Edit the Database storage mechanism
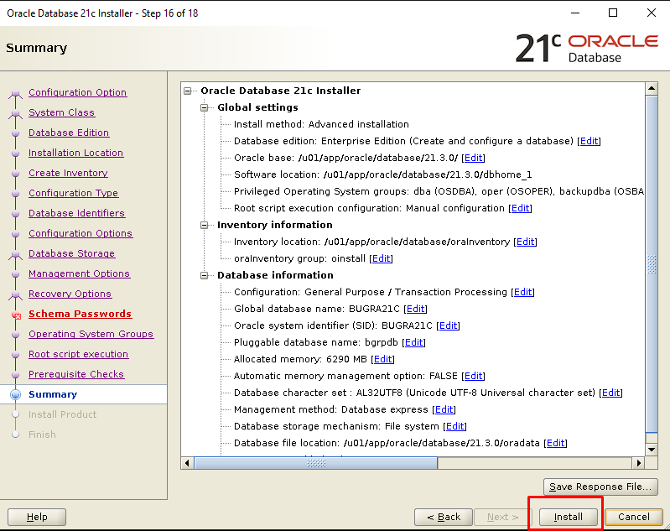The width and height of the screenshot is (670, 531). pyautogui.click(x=454, y=426)
